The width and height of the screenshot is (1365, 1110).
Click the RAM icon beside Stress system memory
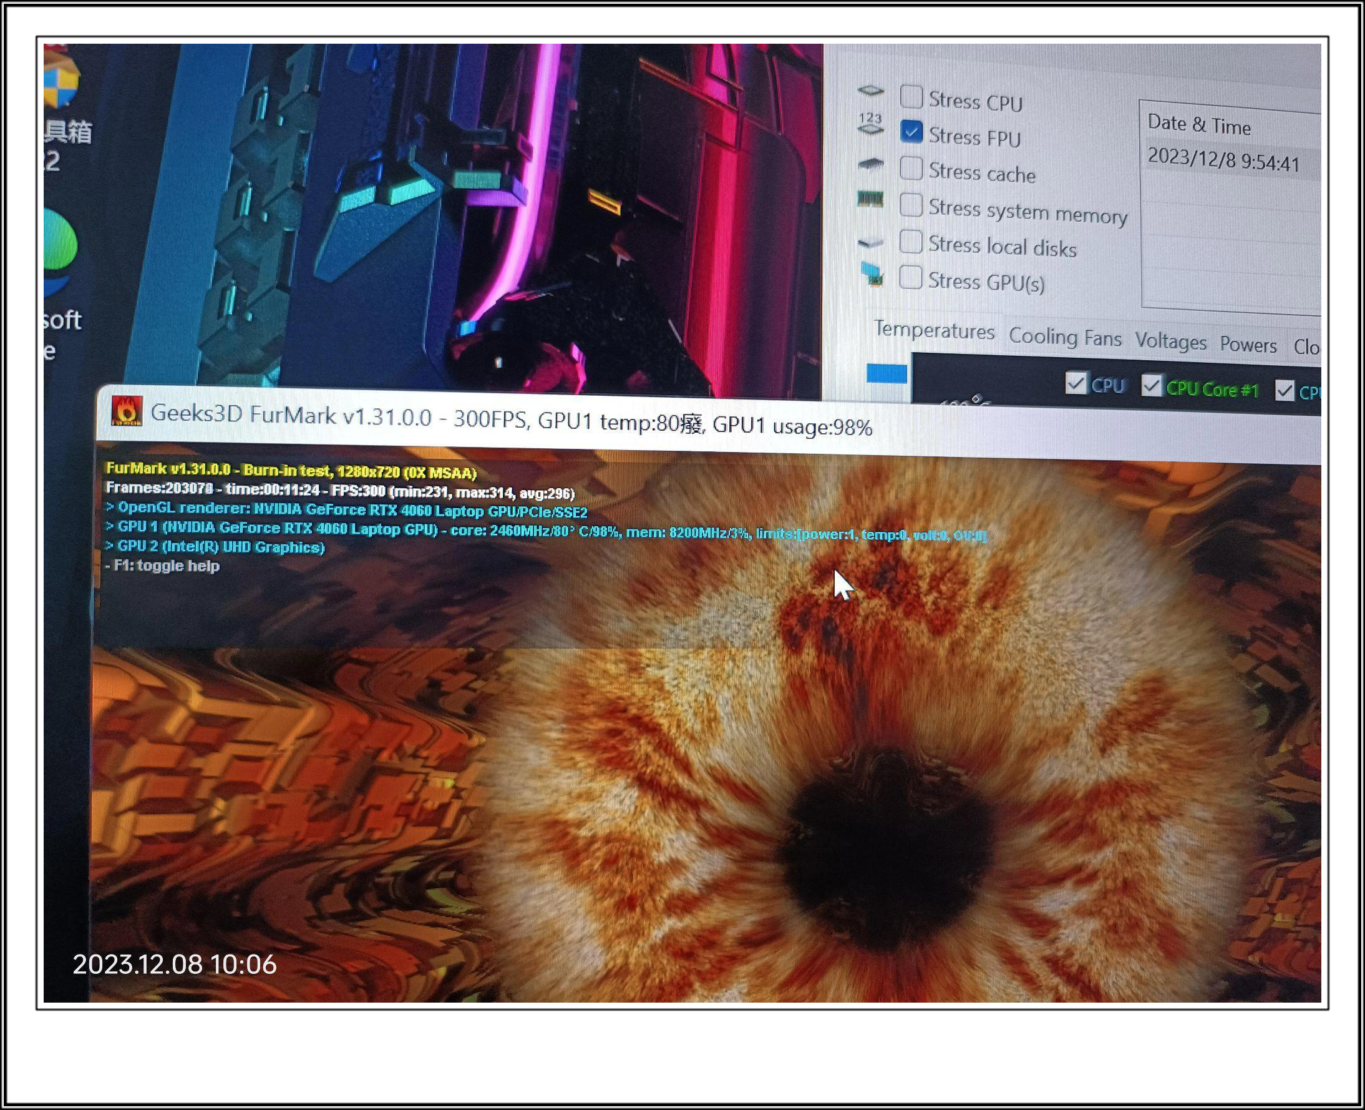coord(870,200)
